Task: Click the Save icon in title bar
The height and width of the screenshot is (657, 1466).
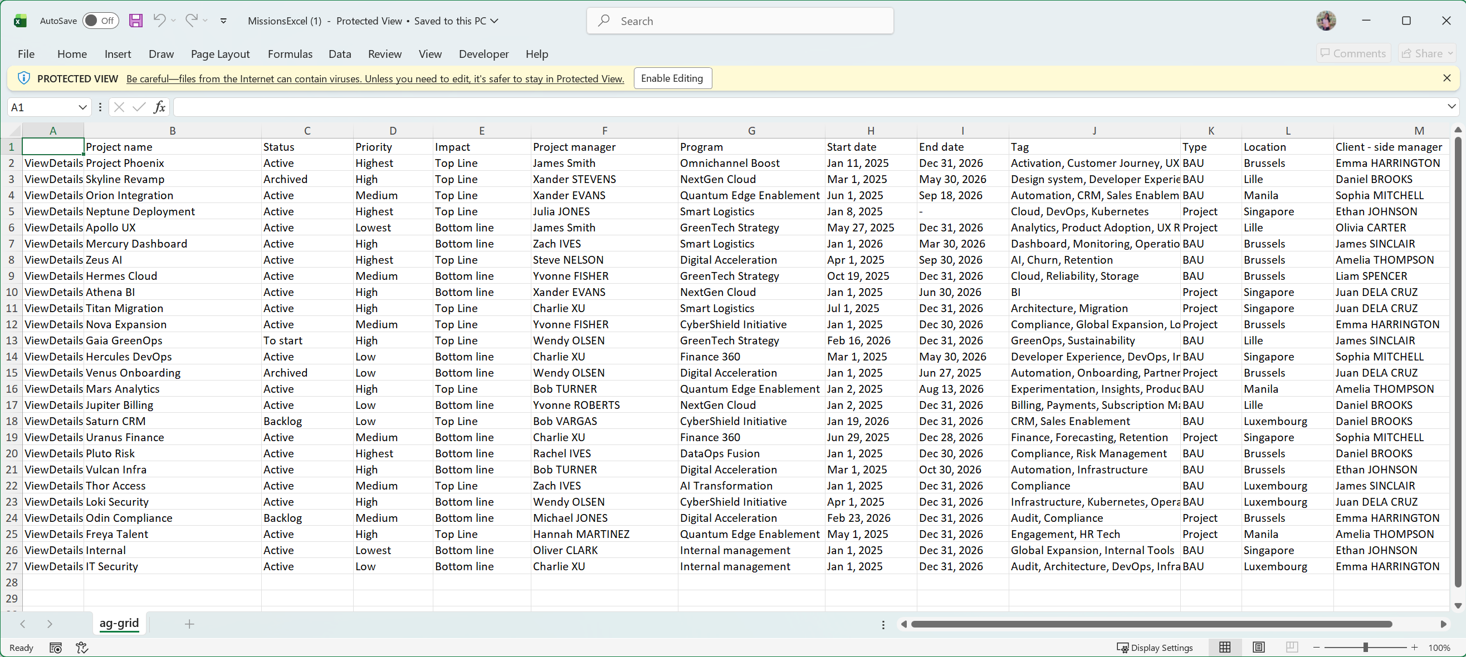Action: pyautogui.click(x=135, y=21)
